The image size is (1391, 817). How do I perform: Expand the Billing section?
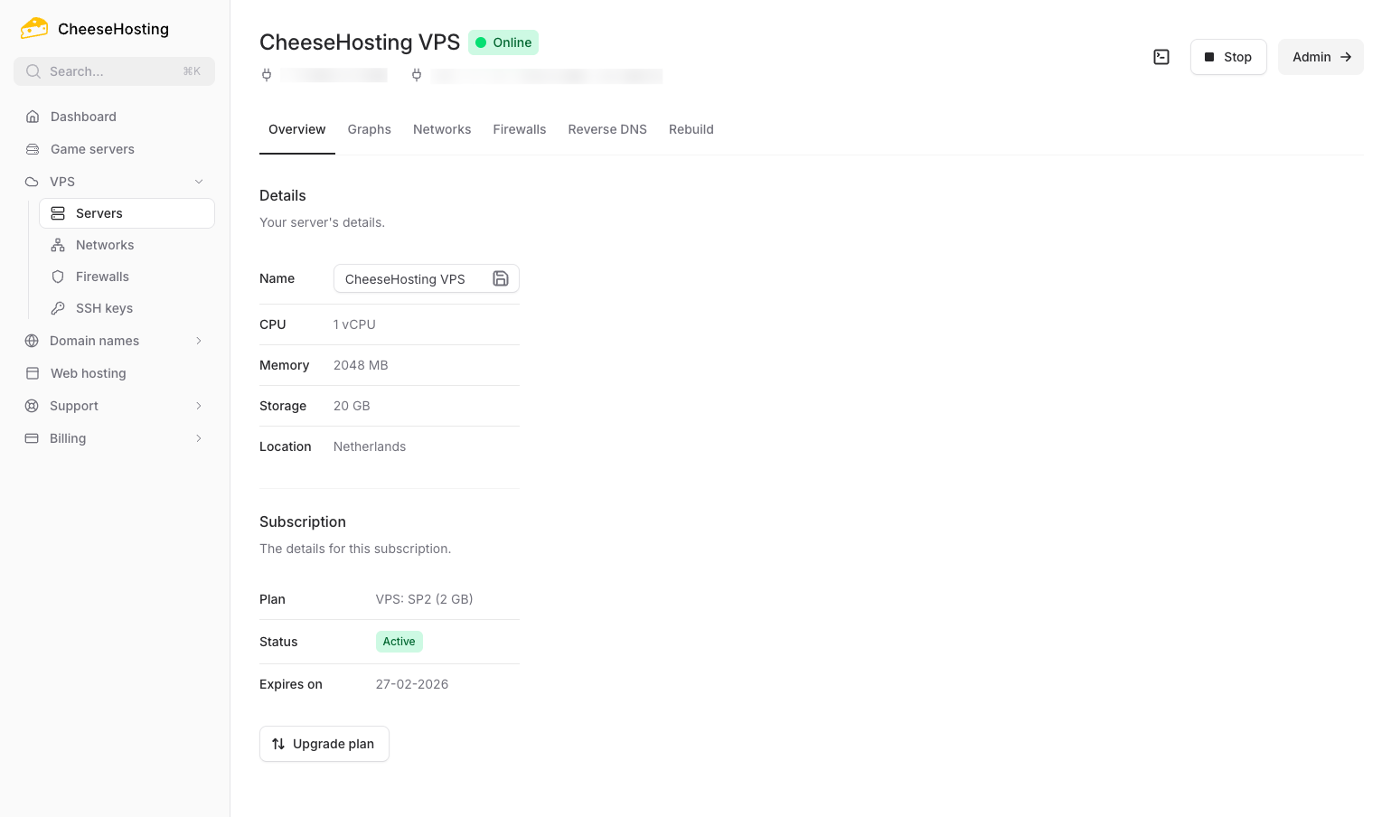point(199,438)
